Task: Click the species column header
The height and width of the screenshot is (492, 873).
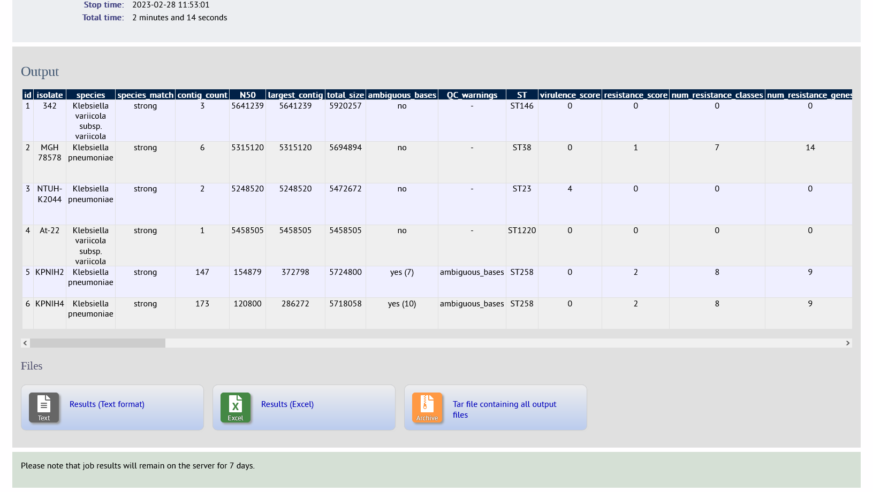Action: (90, 95)
